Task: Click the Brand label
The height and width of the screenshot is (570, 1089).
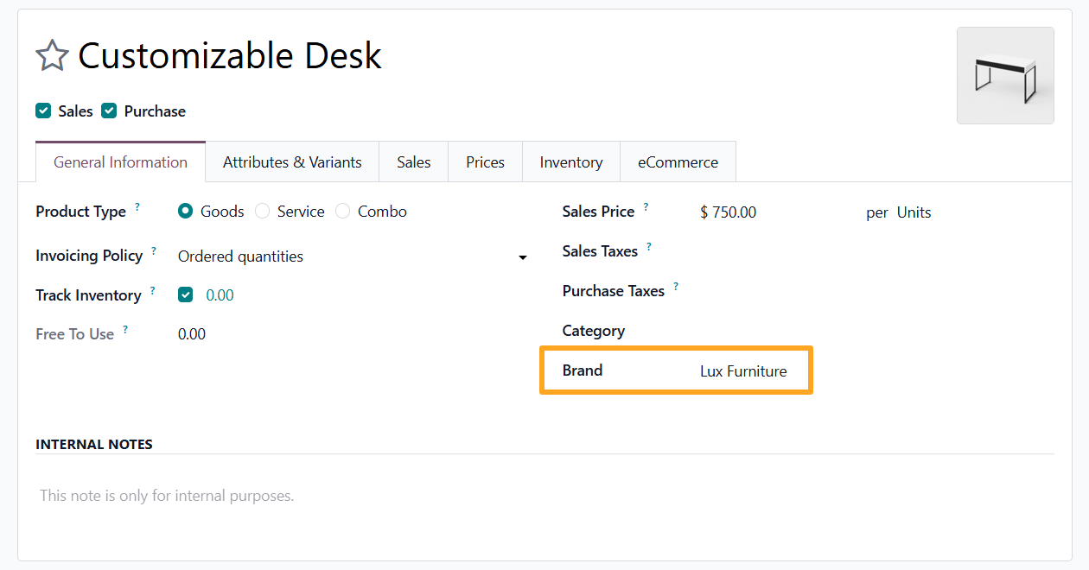Action: pyautogui.click(x=583, y=370)
